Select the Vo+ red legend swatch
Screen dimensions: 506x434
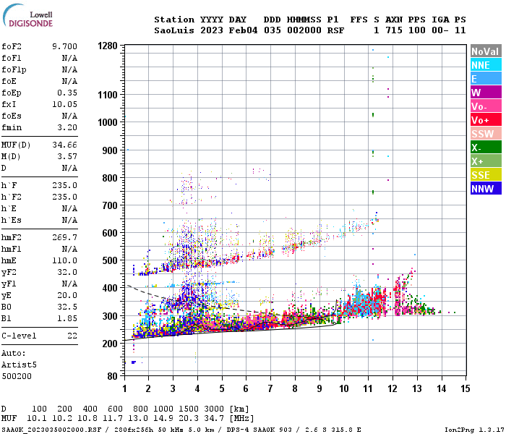(x=486, y=120)
